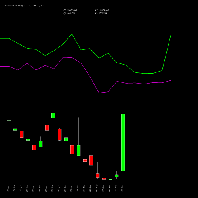This screenshot has height=198, width=198.
Task: Click the 04 May date label
Action: pyautogui.click(x=84, y=188)
